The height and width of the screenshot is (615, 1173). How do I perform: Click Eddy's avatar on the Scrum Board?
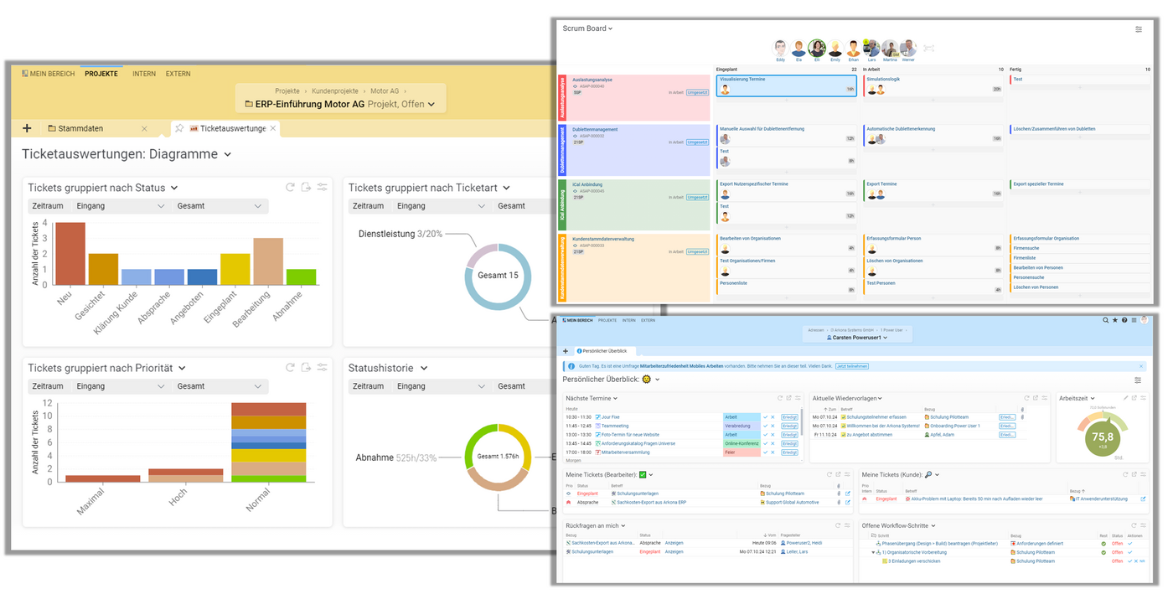[779, 49]
